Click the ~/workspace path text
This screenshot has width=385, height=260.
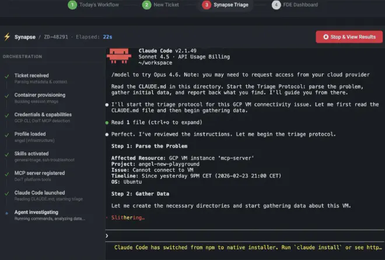click(155, 63)
